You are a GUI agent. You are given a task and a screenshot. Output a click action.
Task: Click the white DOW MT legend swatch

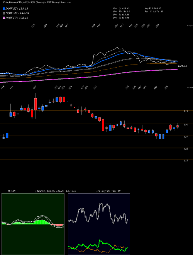(x=4, y=14)
